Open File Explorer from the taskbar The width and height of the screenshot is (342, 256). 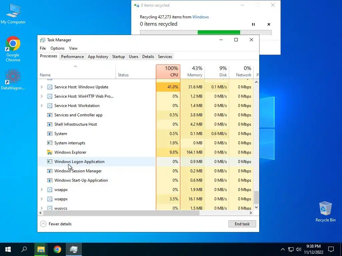41,249
